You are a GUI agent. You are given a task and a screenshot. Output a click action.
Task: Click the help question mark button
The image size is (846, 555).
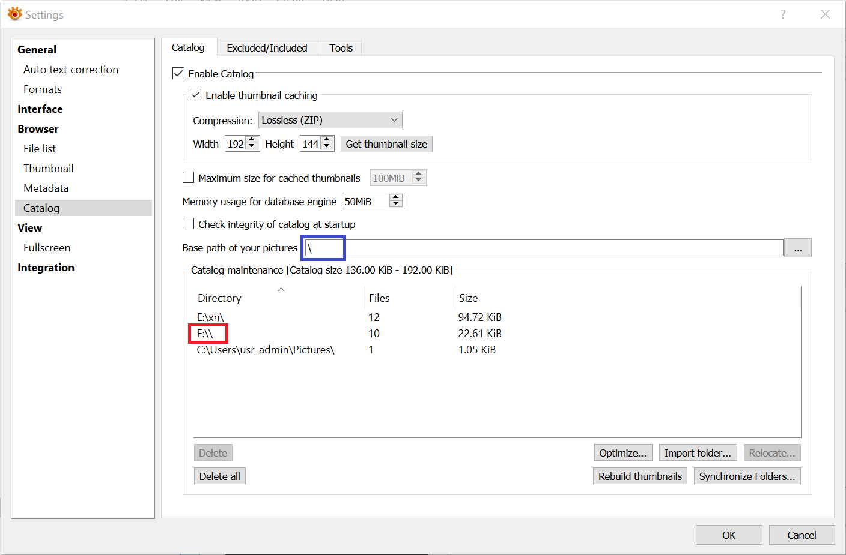tap(783, 14)
